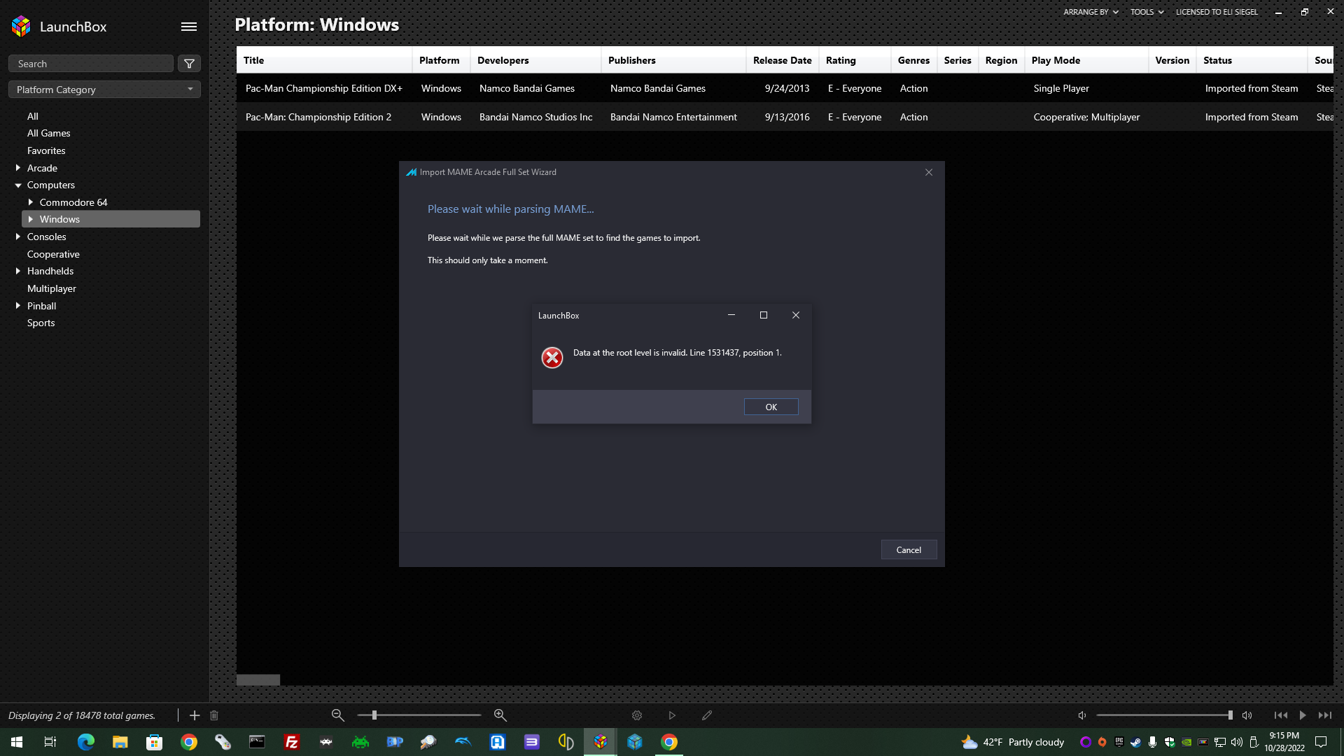This screenshot has width=1344, height=756.
Task: Close the LaunchBox error dialog
Action: point(796,315)
